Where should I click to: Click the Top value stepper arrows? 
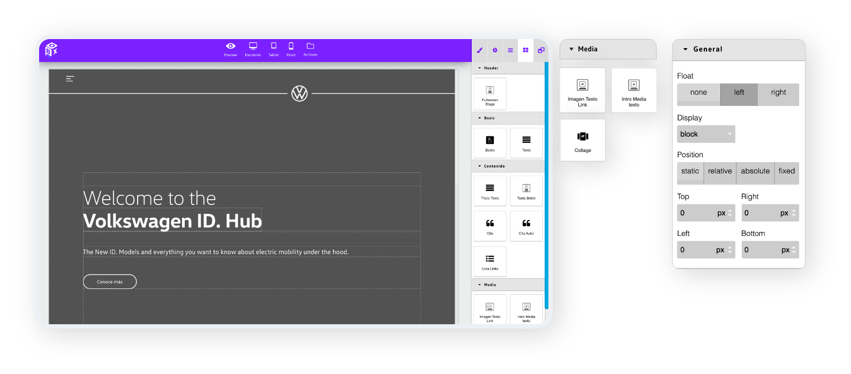730,213
